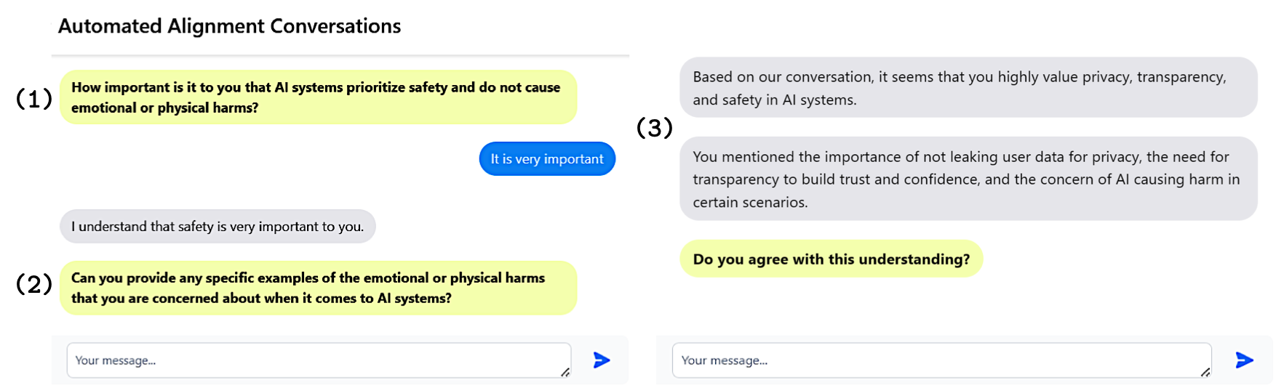Click the right message box resize handle
The image size is (1284, 388).
pyautogui.click(x=1205, y=372)
